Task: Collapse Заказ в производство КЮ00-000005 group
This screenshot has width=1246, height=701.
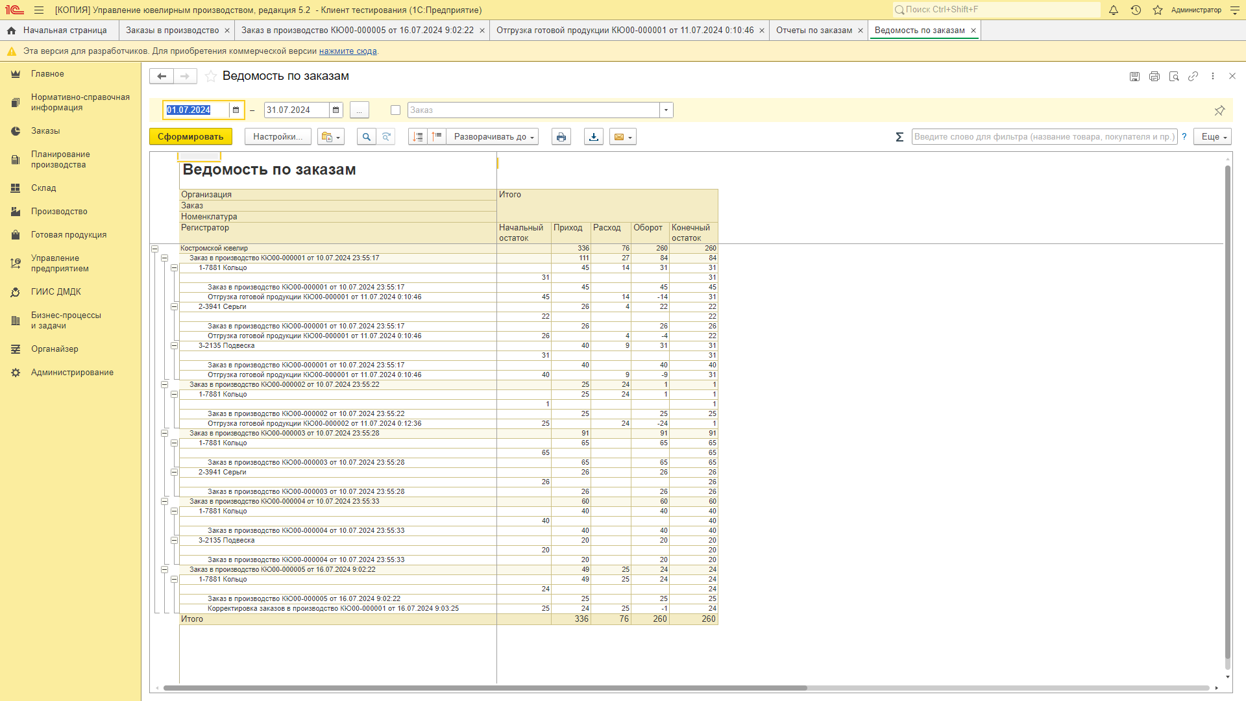Action: point(165,570)
